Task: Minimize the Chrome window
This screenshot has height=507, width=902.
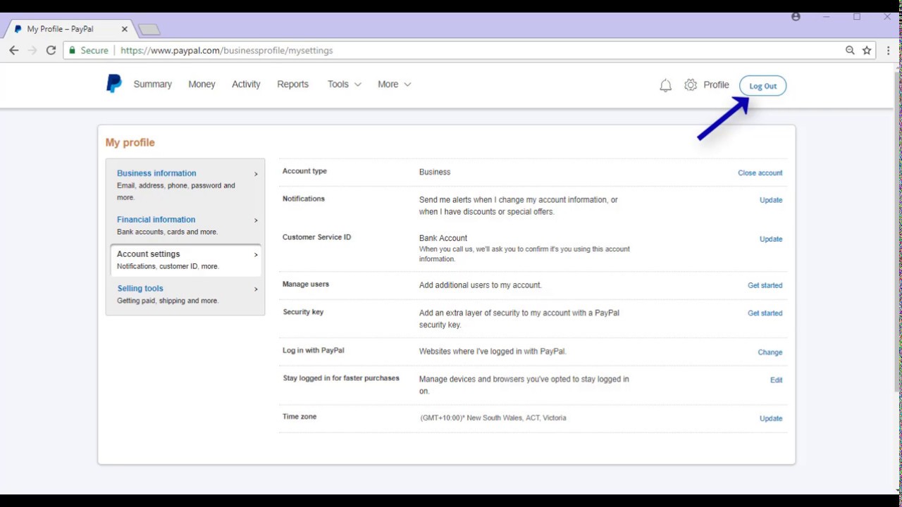Action: click(x=827, y=17)
